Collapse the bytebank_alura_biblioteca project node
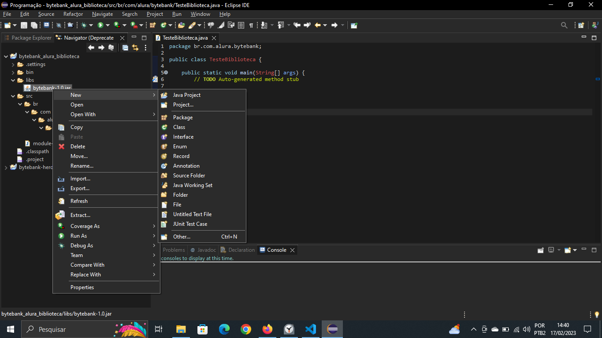The height and width of the screenshot is (338, 602). pos(6,56)
